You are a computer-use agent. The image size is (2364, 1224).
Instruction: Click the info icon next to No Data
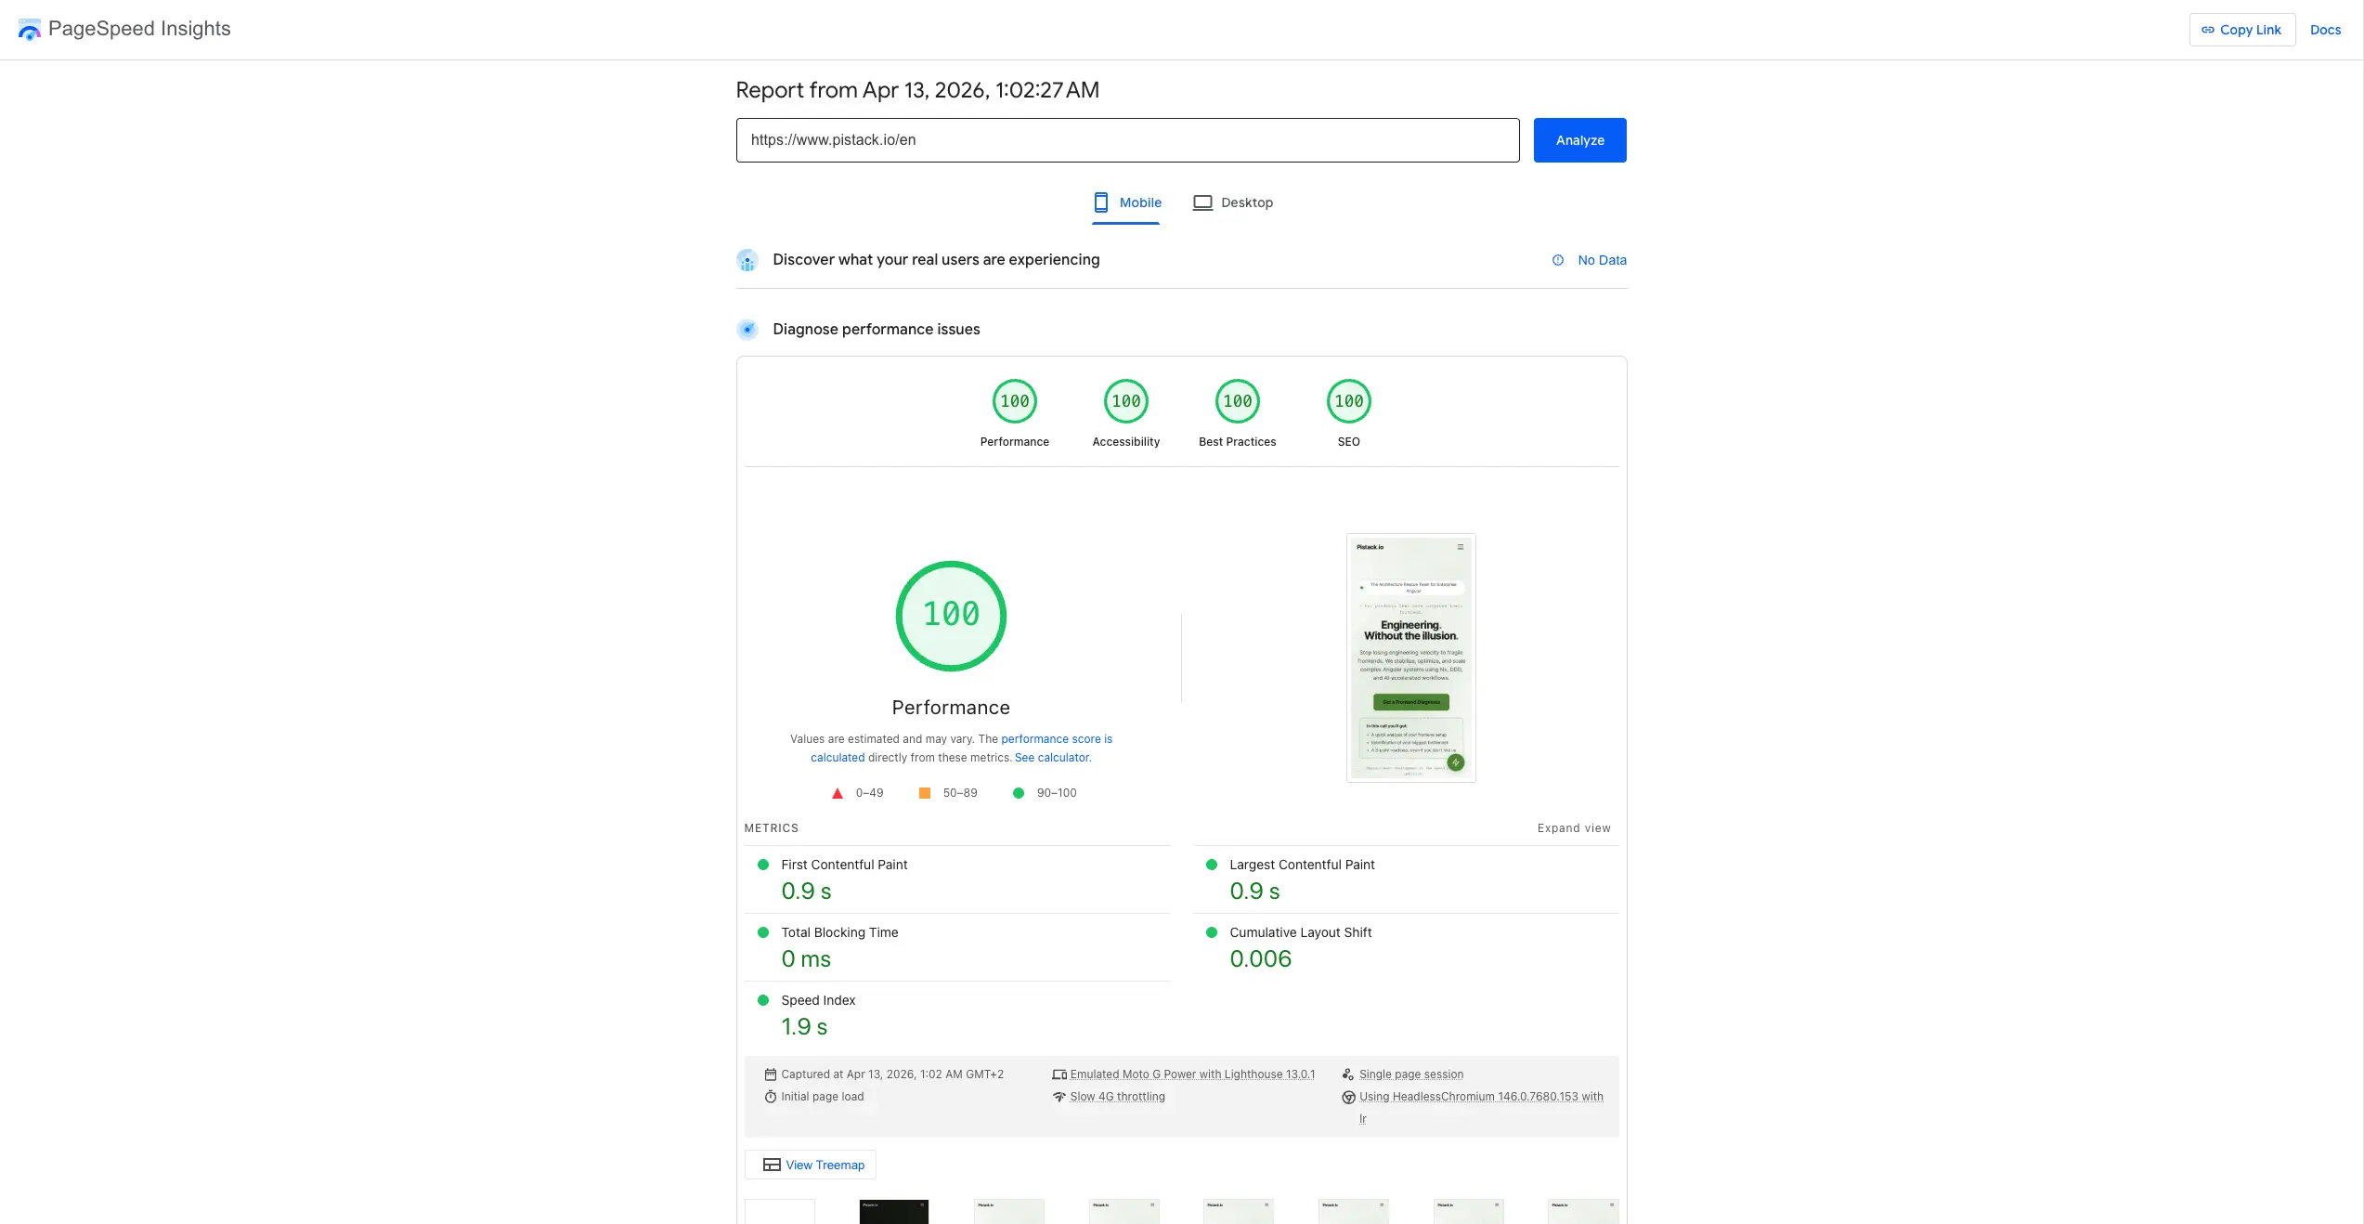click(1557, 260)
